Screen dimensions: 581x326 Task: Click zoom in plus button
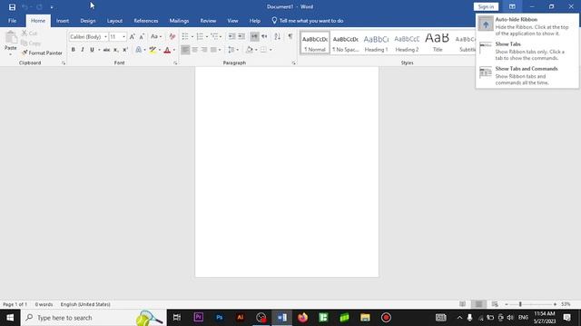[555, 304]
